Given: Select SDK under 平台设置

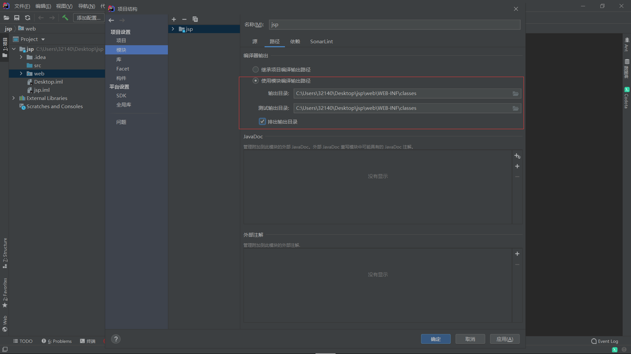Looking at the screenshot, I should tap(121, 95).
